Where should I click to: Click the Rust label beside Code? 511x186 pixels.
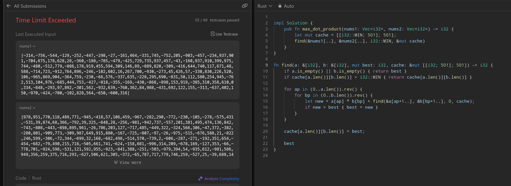36,178
